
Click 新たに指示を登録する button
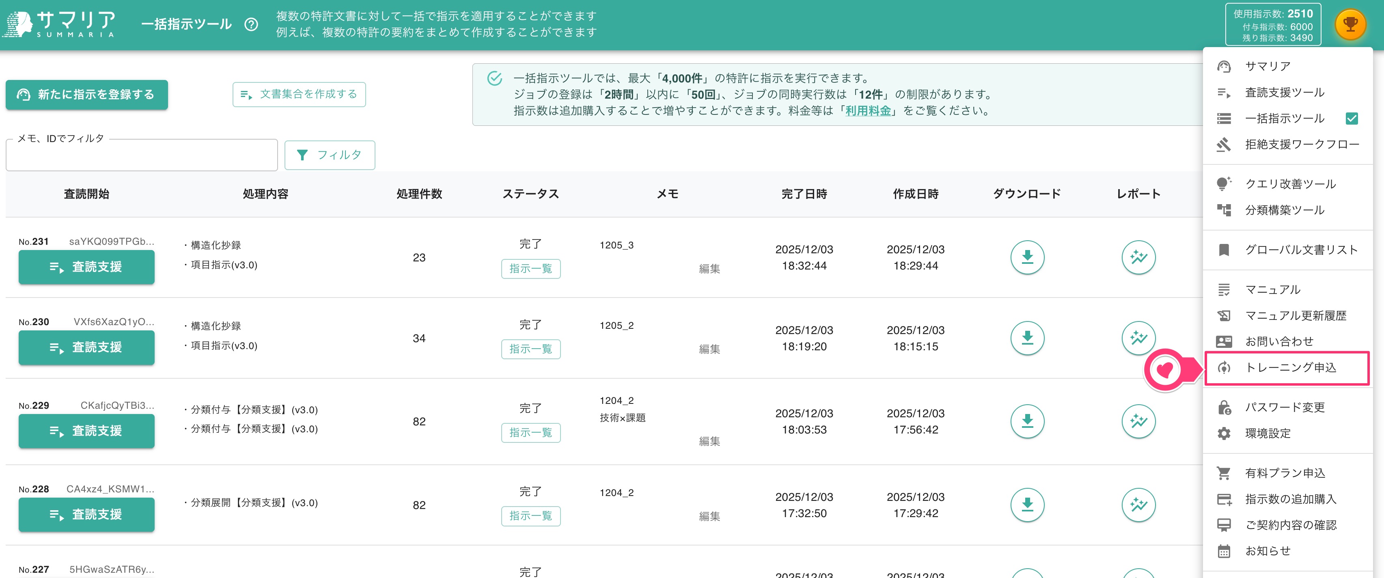(x=86, y=95)
